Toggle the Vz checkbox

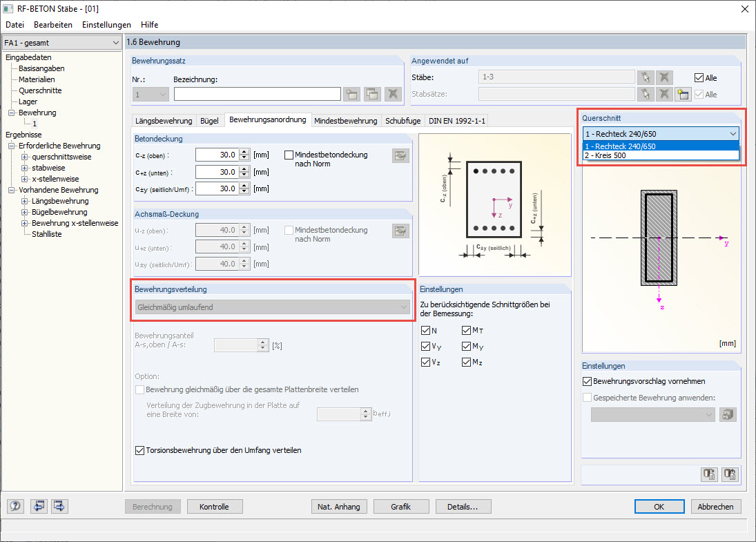[x=425, y=362]
